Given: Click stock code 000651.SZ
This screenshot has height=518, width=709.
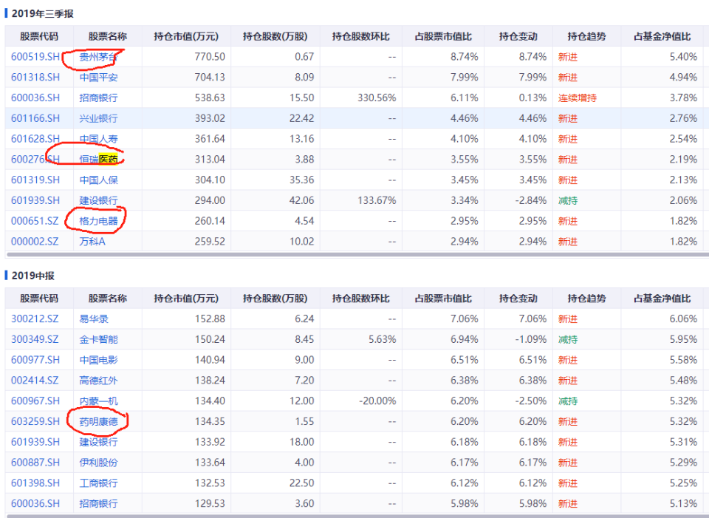Looking at the screenshot, I should point(35,221).
